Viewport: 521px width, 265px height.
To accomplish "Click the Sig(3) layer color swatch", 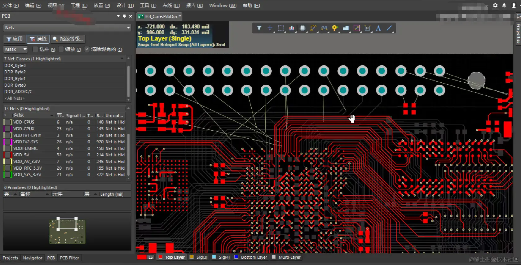I will [192, 257].
